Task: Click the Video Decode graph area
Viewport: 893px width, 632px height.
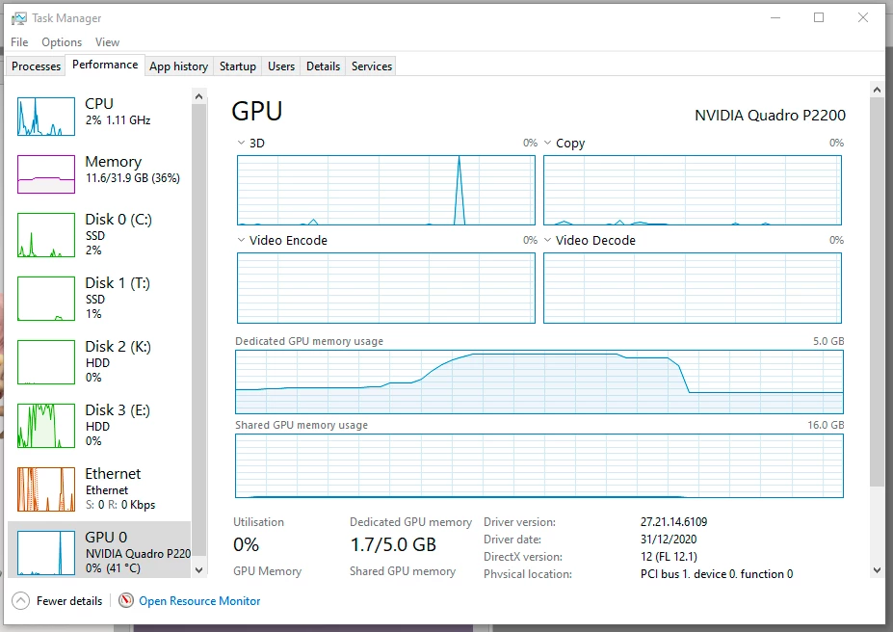Action: (693, 288)
